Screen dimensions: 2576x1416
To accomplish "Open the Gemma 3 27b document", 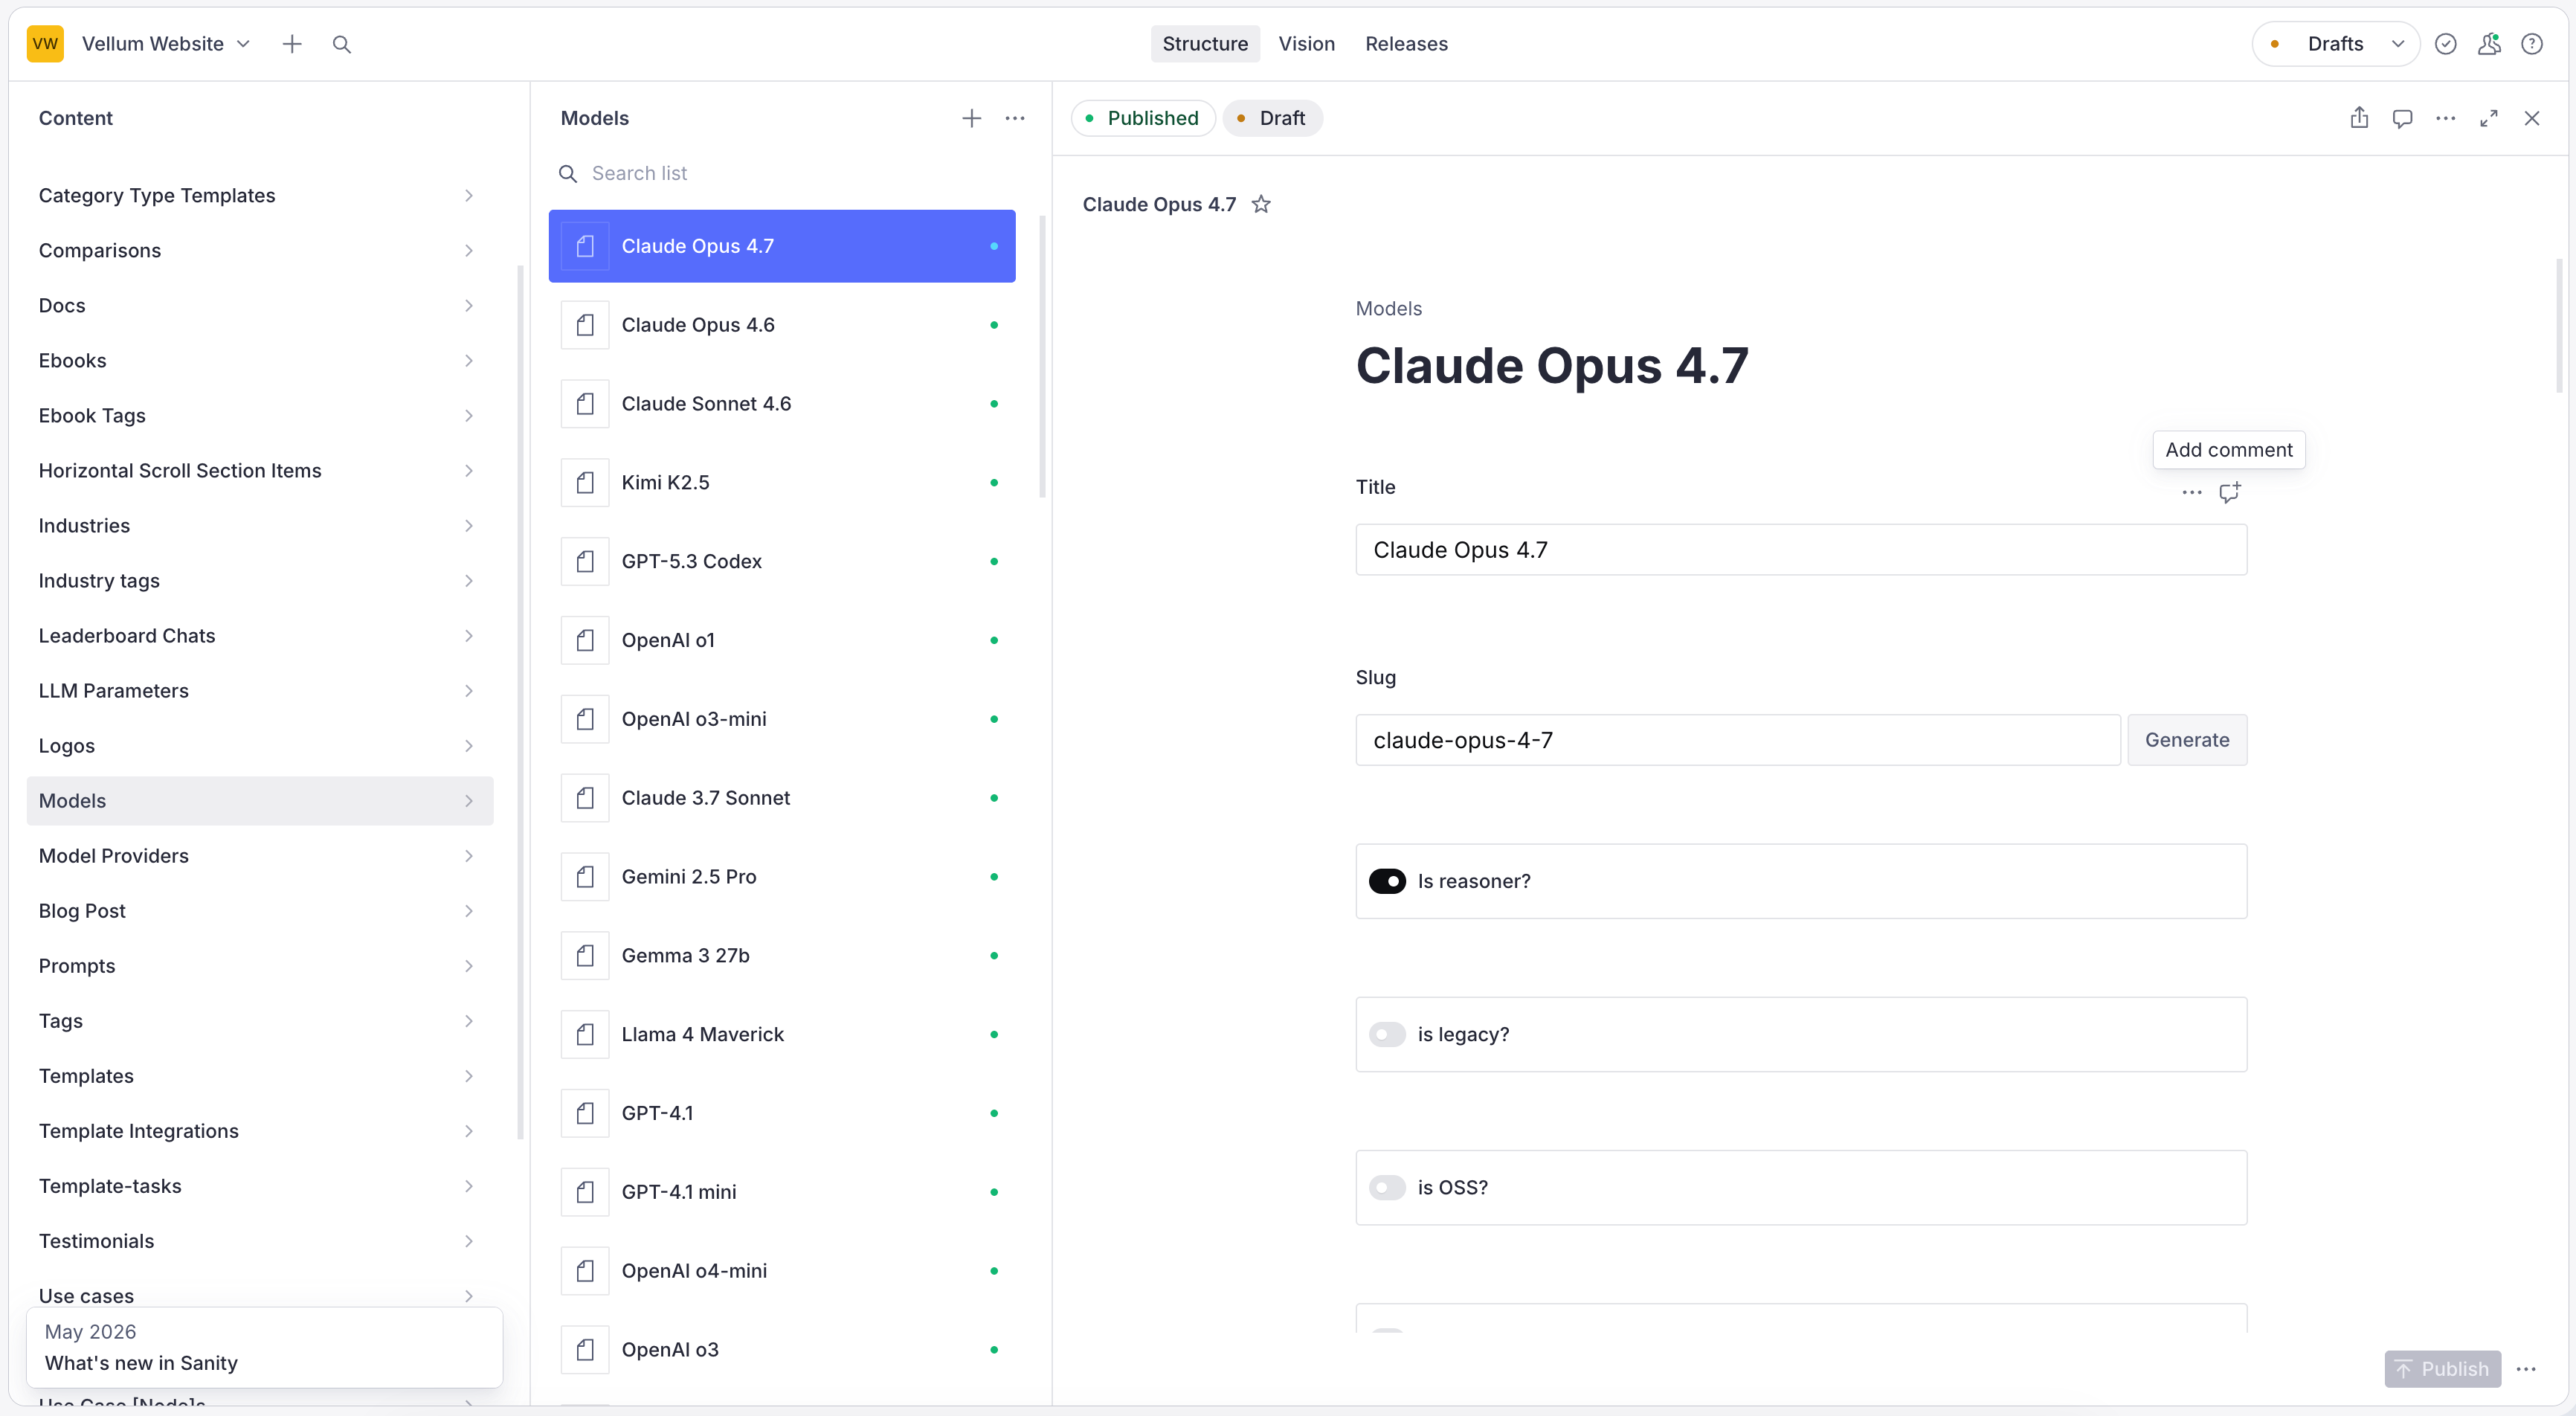I will coord(782,956).
